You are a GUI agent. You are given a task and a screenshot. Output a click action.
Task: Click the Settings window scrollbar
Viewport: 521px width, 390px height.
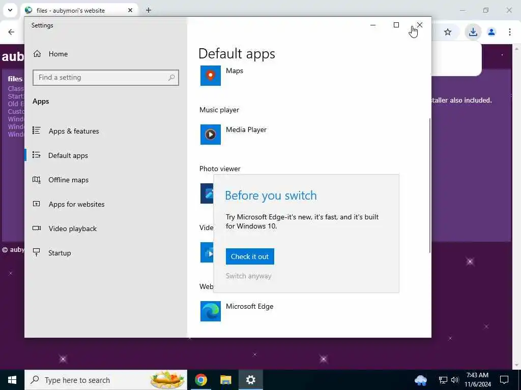[430, 185]
